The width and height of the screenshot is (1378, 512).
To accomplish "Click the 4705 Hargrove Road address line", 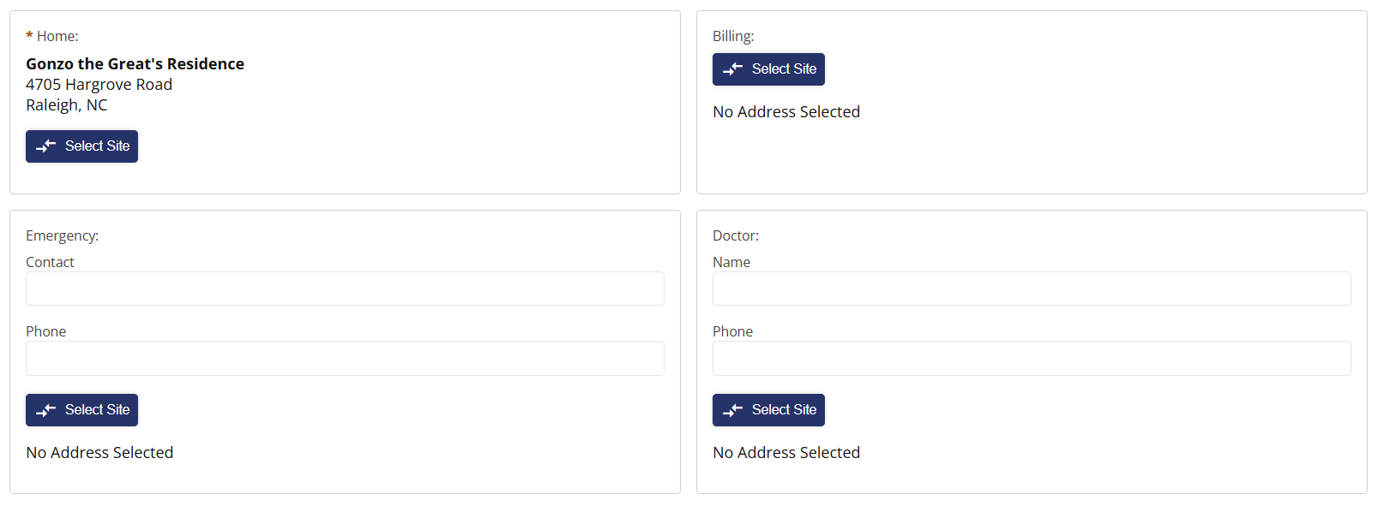I will tap(99, 84).
